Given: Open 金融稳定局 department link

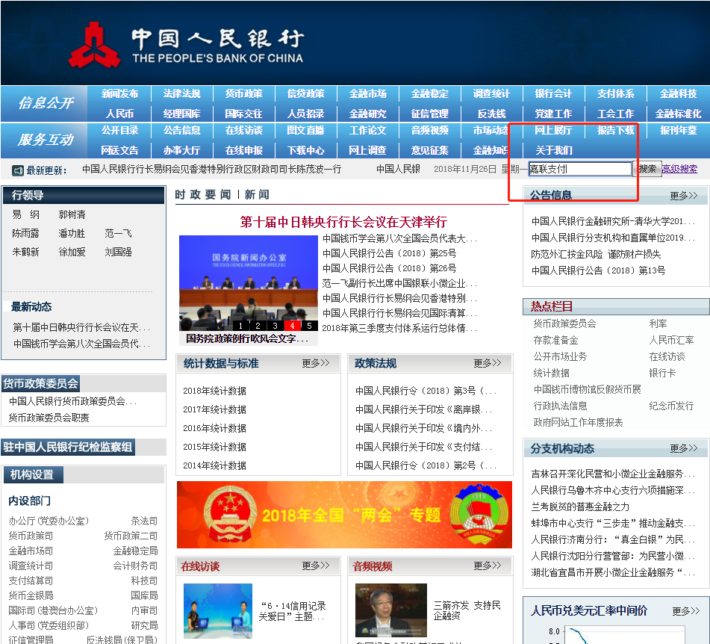Looking at the screenshot, I should tap(135, 551).
